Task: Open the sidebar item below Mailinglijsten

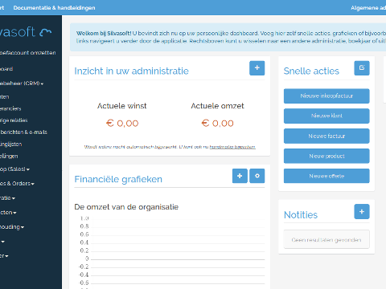Action: pyautogui.click(x=9, y=156)
